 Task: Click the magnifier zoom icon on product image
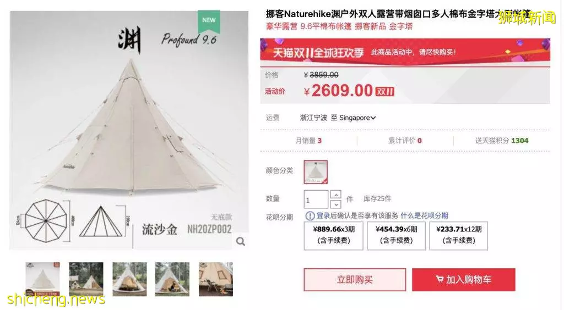[240, 241]
